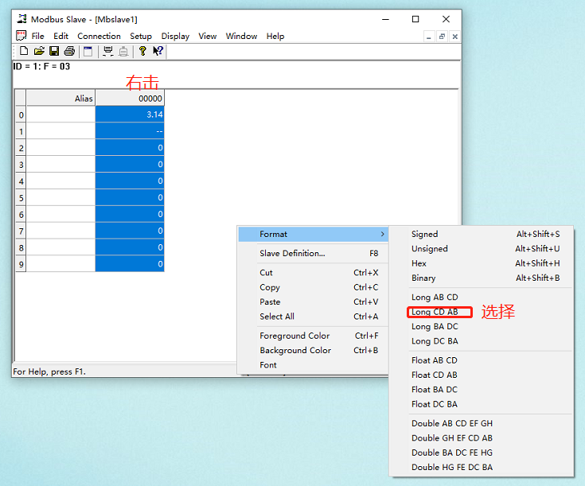Image resolution: width=585 pixels, height=486 pixels.
Task: Select Copy in the context menu
Action: pyautogui.click(x=313, y=287)
